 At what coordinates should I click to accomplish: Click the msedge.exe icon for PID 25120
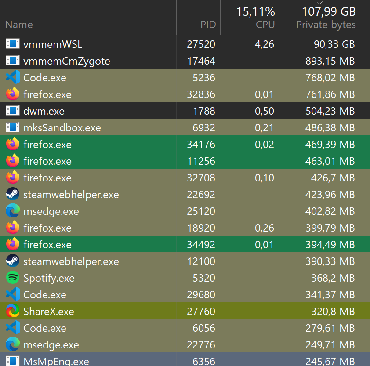(12, 211)
